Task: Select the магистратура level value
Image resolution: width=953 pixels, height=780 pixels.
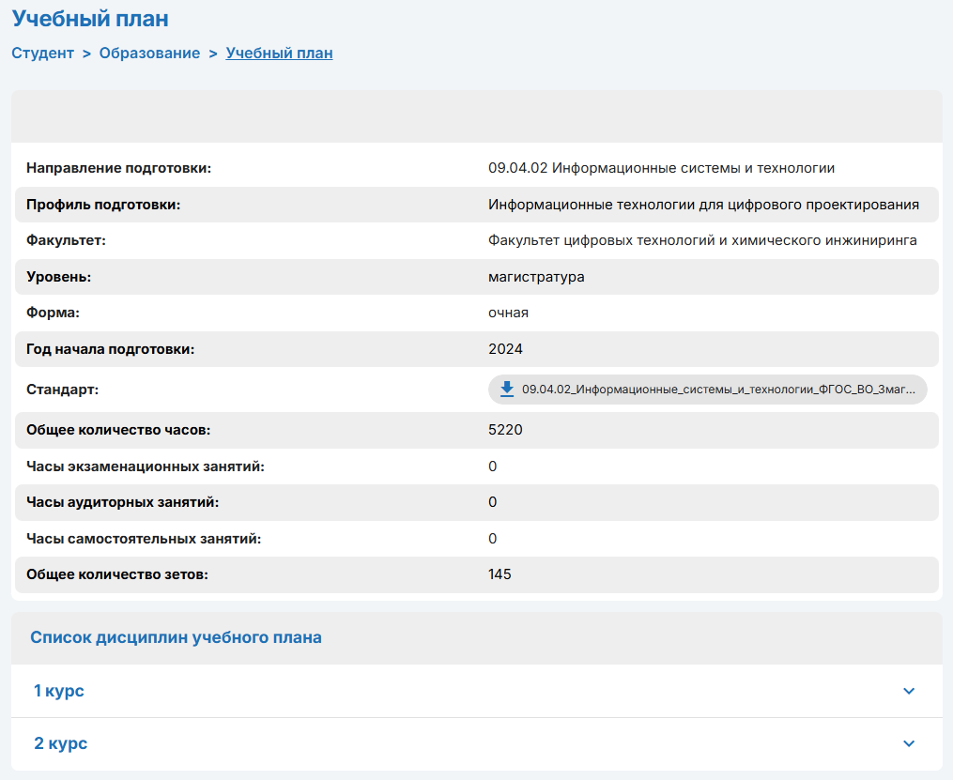Action: point(536,277)
